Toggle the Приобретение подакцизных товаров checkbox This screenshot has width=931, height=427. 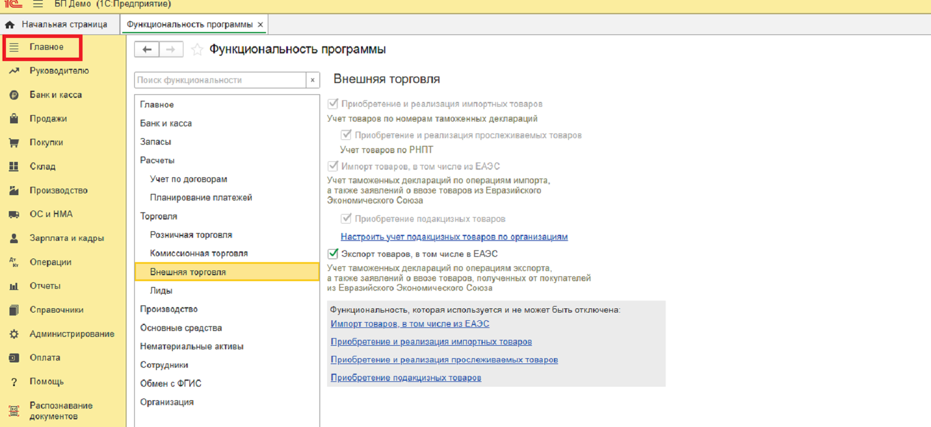[346, 219]
